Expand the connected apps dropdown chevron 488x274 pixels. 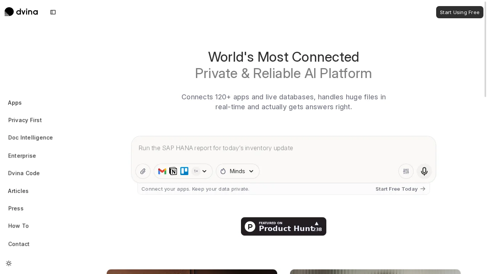click(x=204, y=171)
